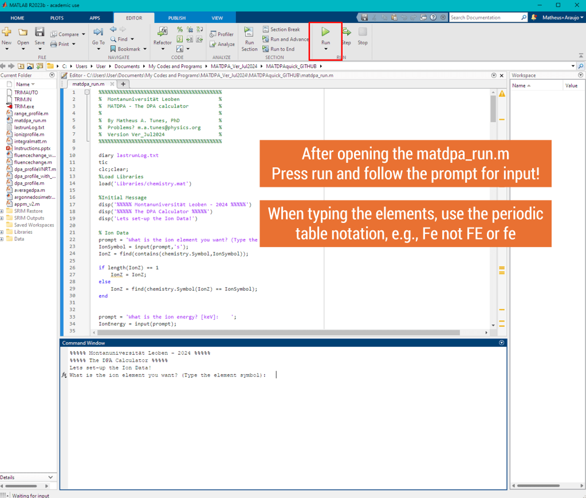Screen dimensions: 586x498
Task: Create a new file with the New icon
Action: click(x=7, y=33)
